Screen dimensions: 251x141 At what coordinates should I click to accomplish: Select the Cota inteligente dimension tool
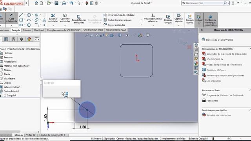(11, 18)
